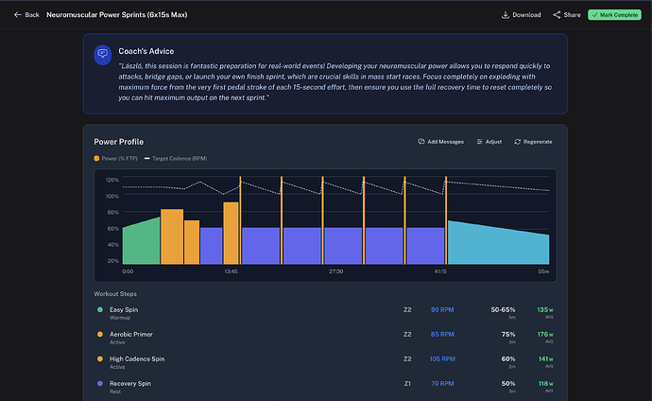652x401 pixels.
Task: Click the Regenerate refresh icon
Action: (x=517, y=142)
